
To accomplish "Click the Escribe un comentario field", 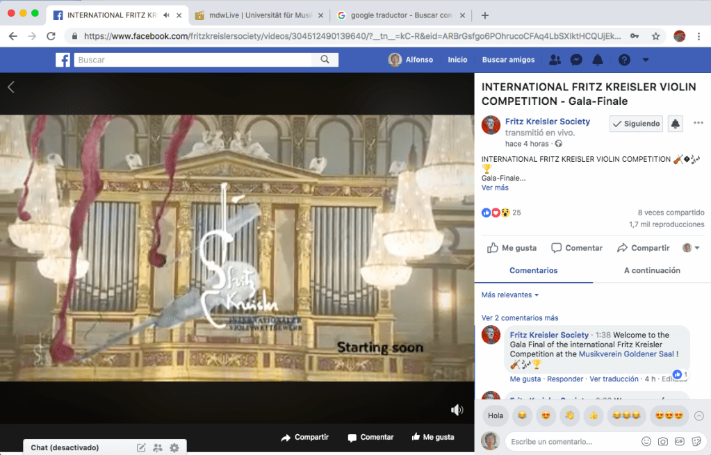I will click(569, 441).
